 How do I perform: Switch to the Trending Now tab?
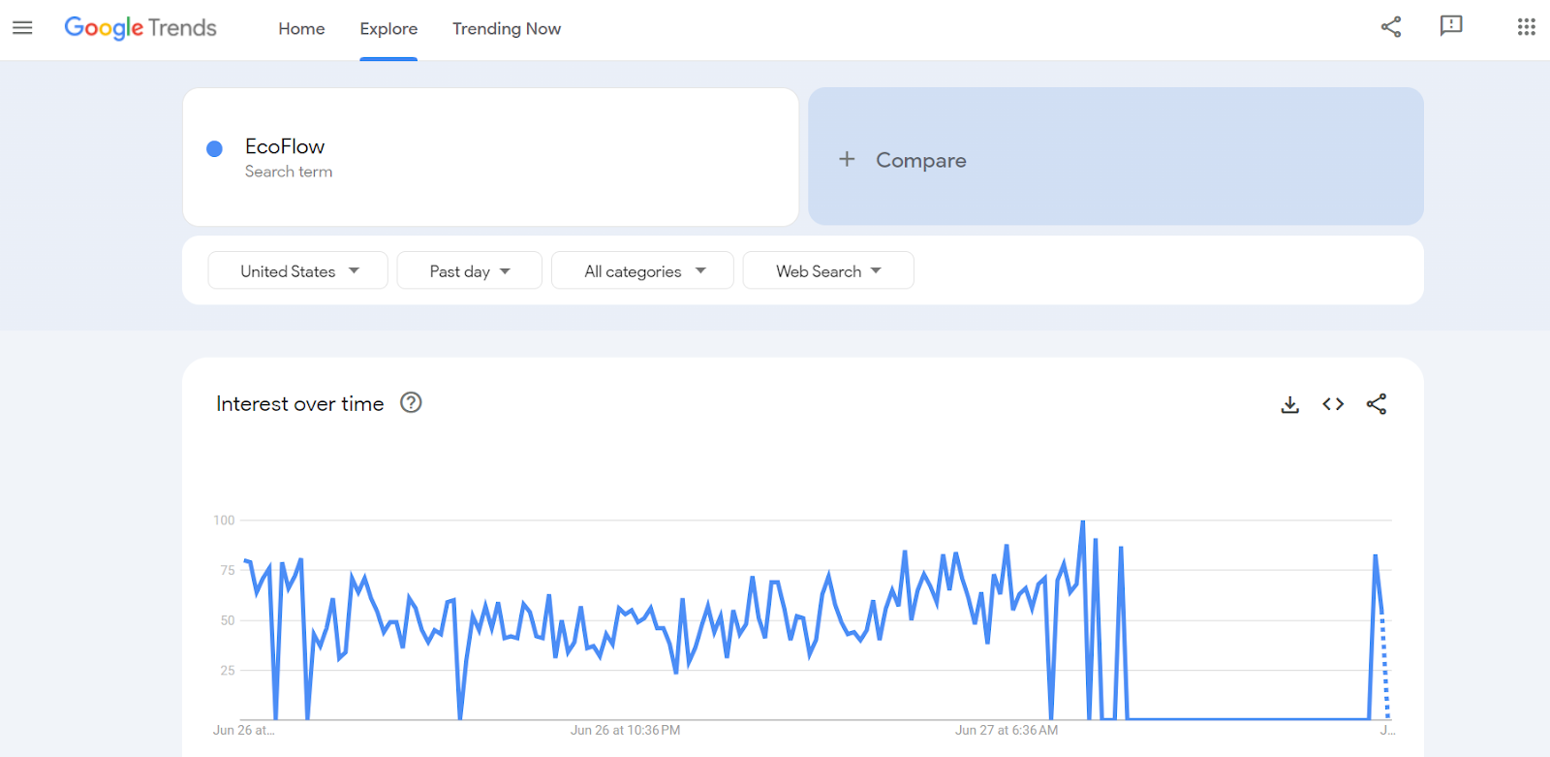point(506,29)
